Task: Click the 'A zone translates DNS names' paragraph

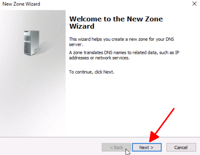Action: click(124, 55)
